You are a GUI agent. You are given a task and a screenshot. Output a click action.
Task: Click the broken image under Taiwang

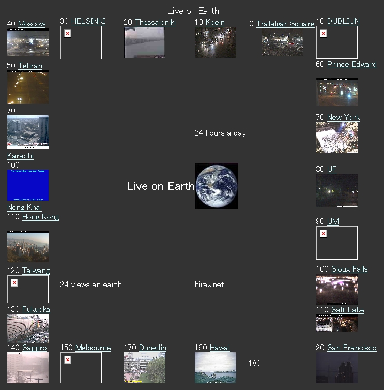(28, 289)
